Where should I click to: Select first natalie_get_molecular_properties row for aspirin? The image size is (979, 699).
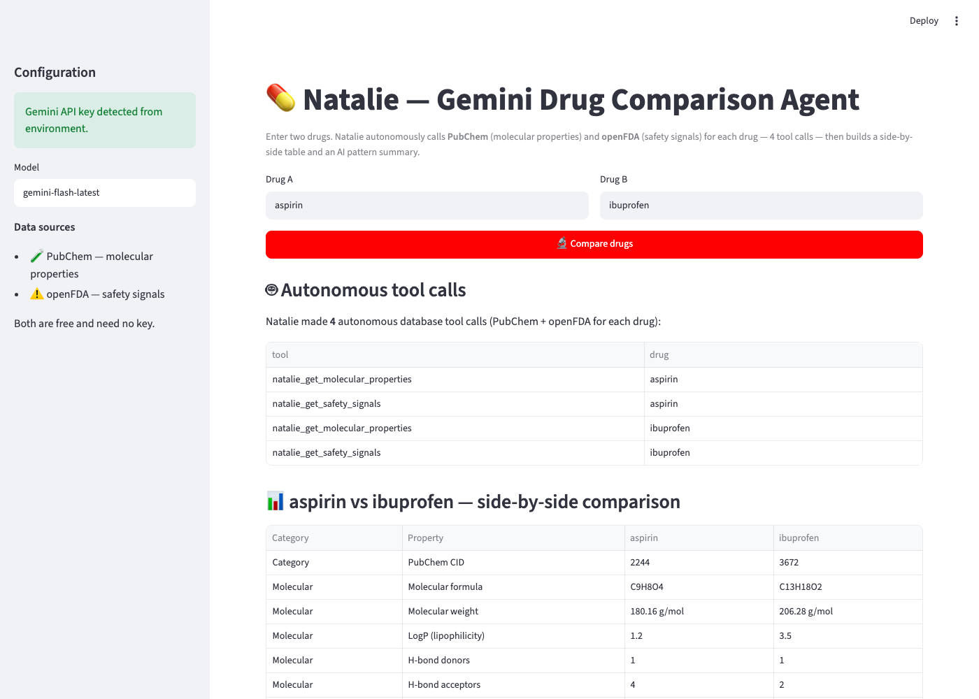coord(455,380)
